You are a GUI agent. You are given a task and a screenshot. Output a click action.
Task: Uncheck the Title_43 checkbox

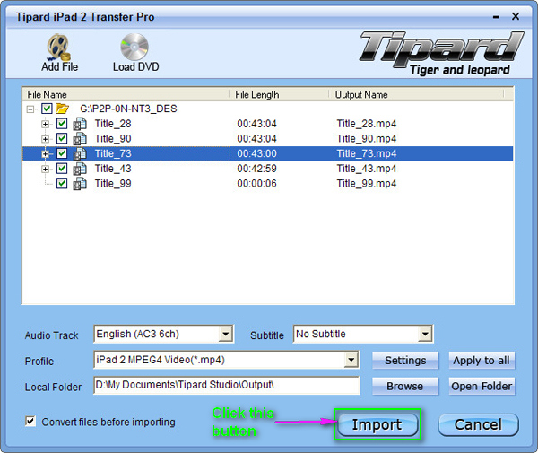coord(62,169)
